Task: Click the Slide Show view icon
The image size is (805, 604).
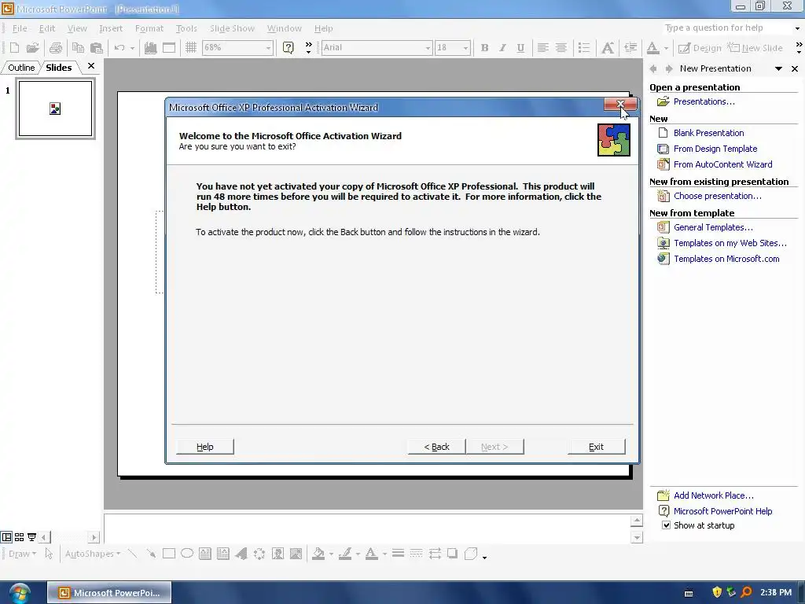Action: point(31,537)
